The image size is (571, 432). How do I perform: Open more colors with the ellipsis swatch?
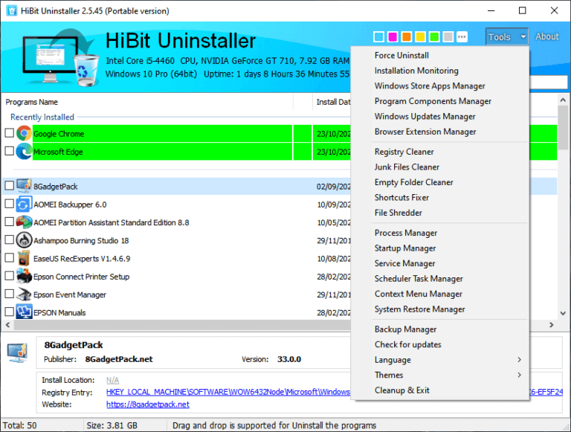pyautogui.click(x=462, y=36)
